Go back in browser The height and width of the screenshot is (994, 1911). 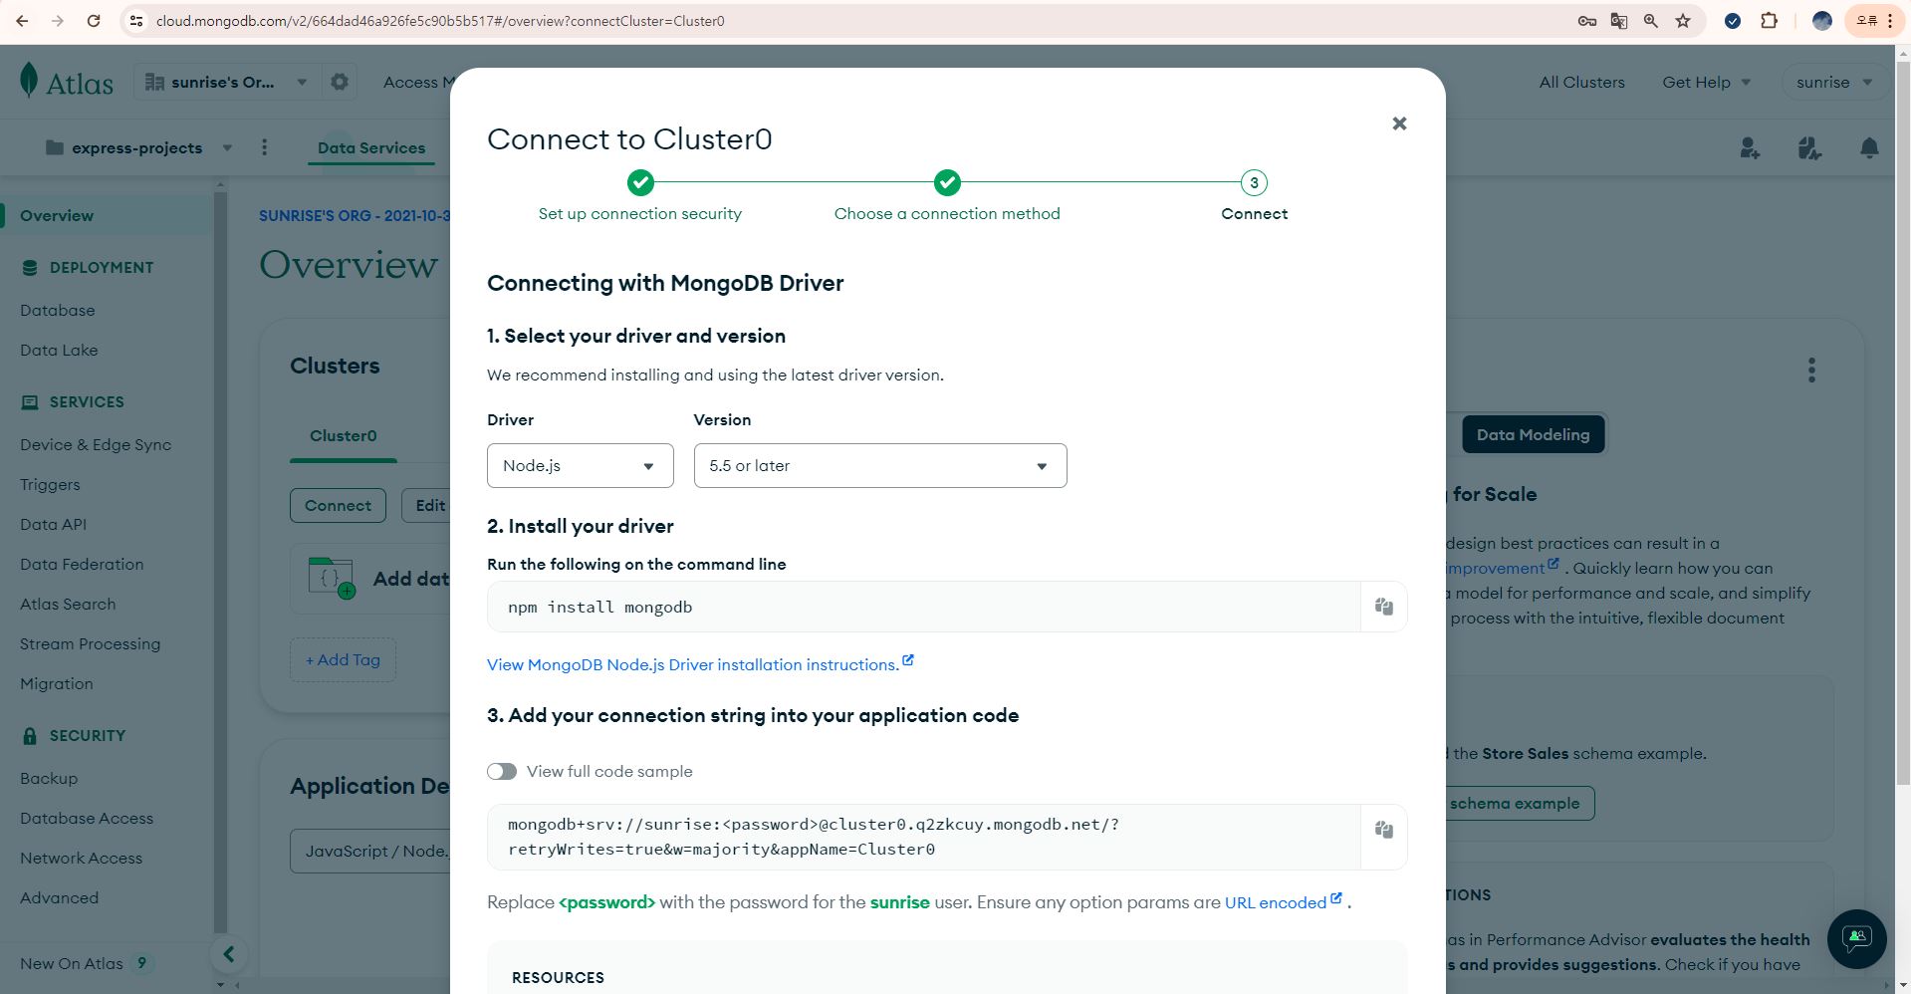[22, 21]
